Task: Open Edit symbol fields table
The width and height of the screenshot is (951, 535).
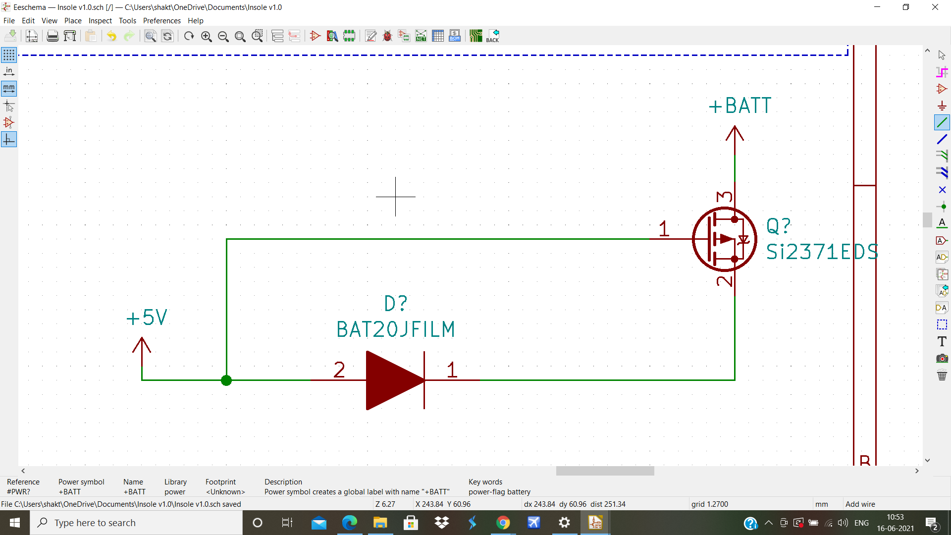Action: 438,36
